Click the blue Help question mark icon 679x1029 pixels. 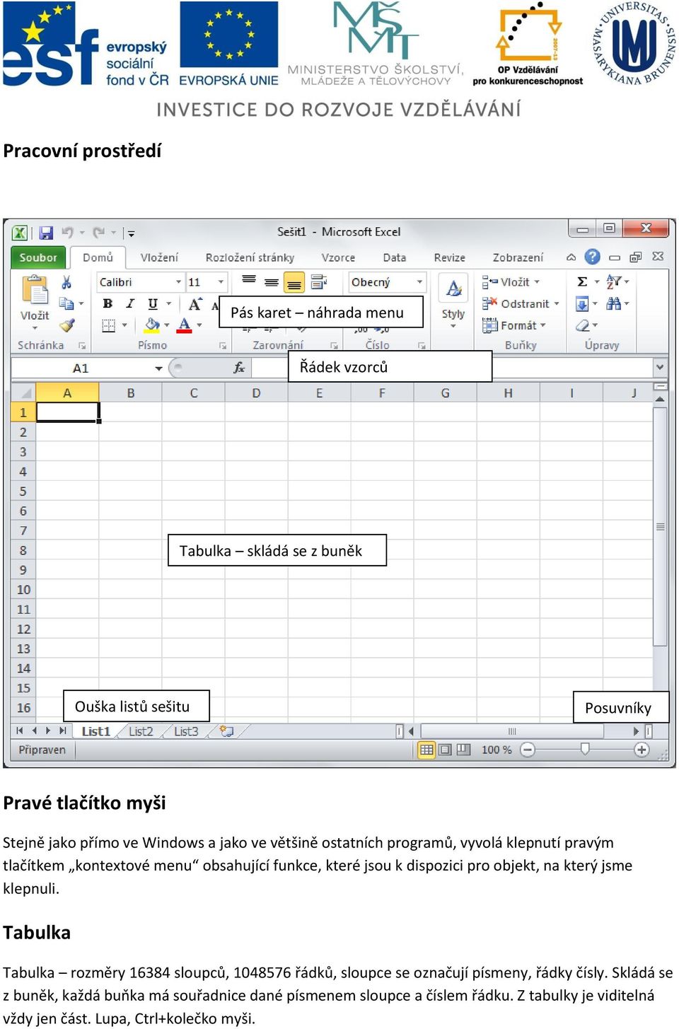tap(593, 257)
